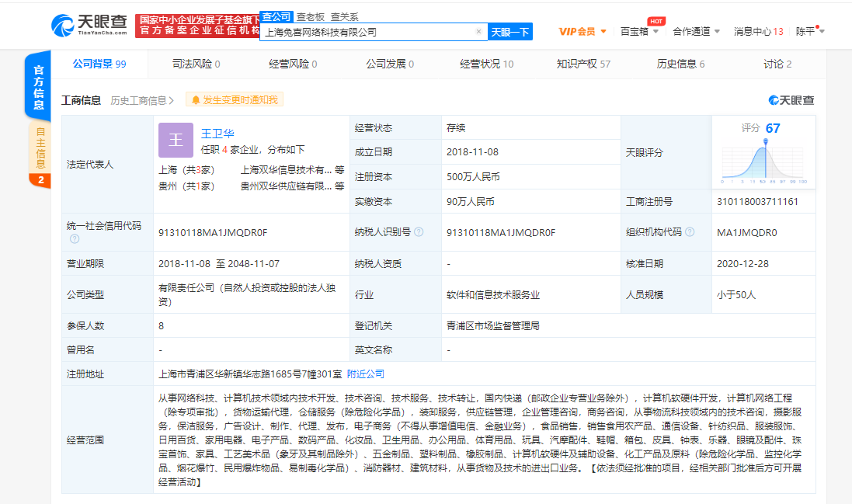This screenshot has width=852, height=504.
Task: Clear the search box with the X icon
Action: point(478,32)
